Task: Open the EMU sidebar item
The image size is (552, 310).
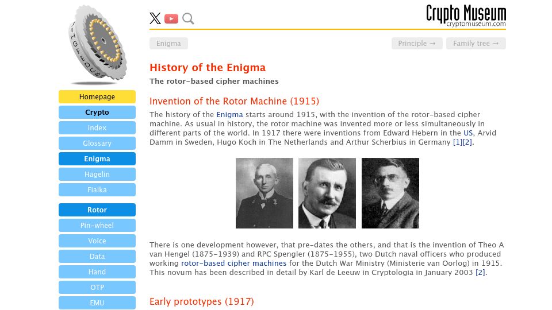Action: coord(97,303)
